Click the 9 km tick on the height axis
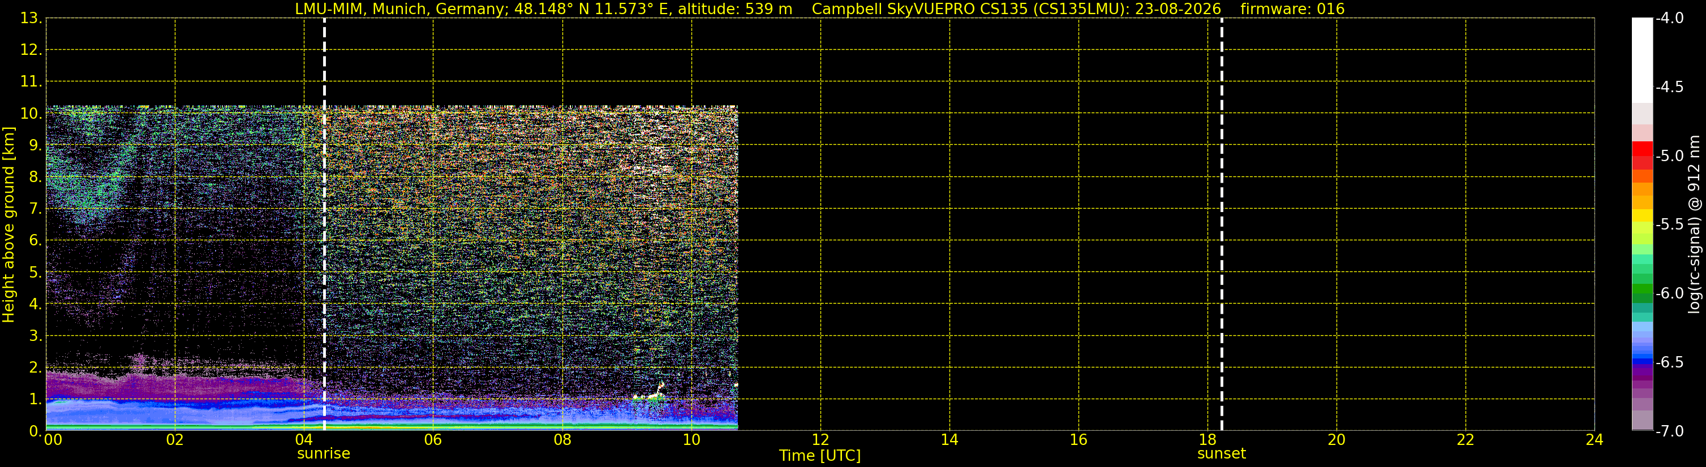1706x467 pixels. [x=35, y=145]
